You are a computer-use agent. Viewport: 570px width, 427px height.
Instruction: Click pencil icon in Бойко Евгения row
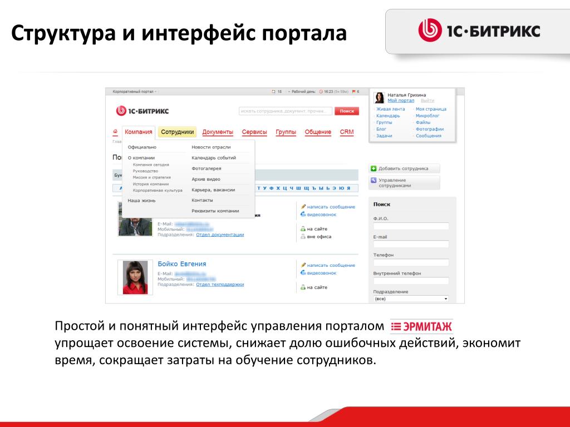[x=303, y=265]
